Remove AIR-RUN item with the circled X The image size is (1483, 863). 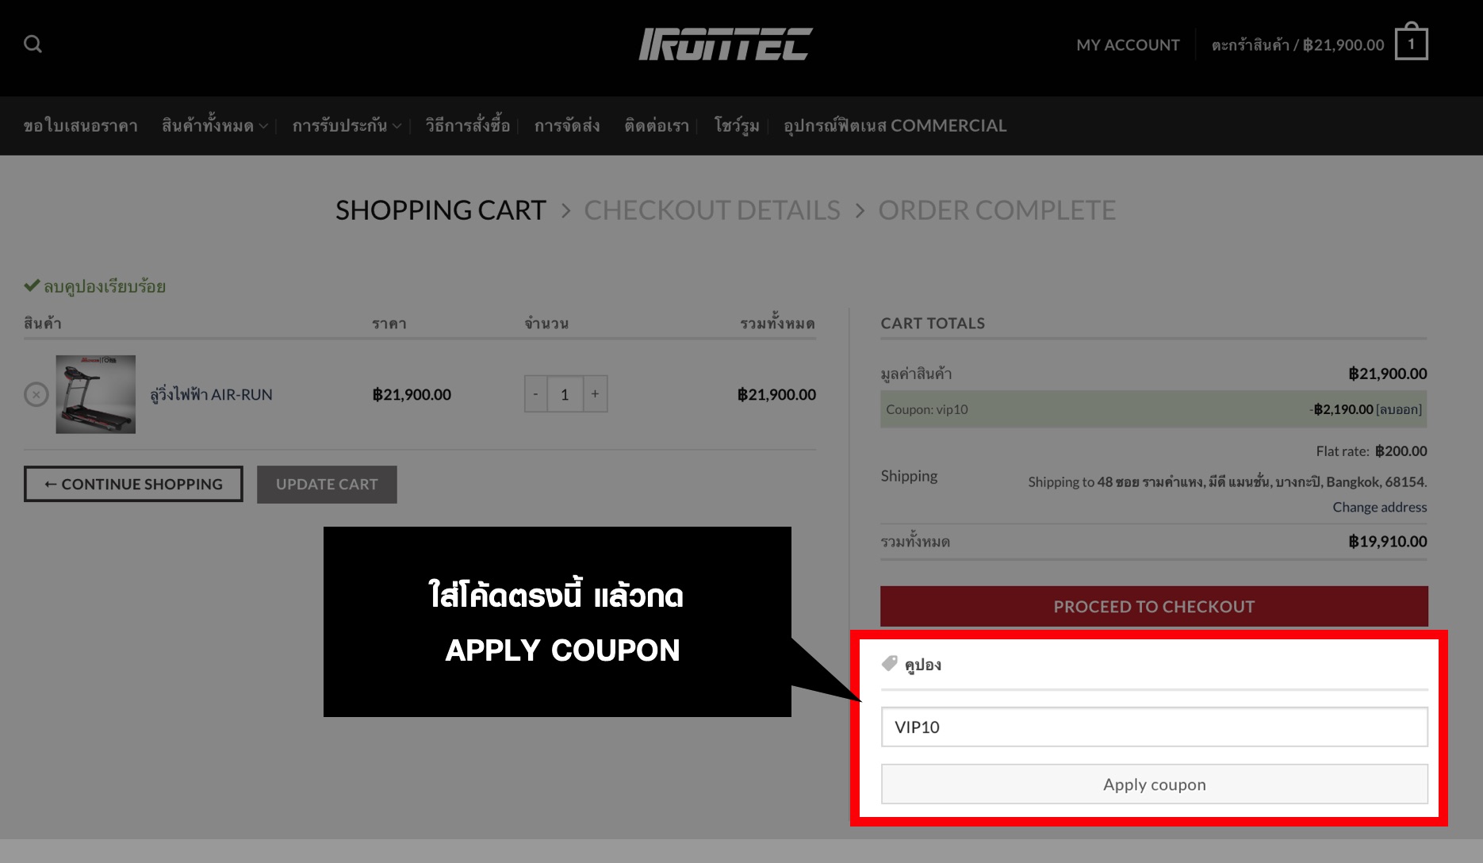tap(36, 394)
